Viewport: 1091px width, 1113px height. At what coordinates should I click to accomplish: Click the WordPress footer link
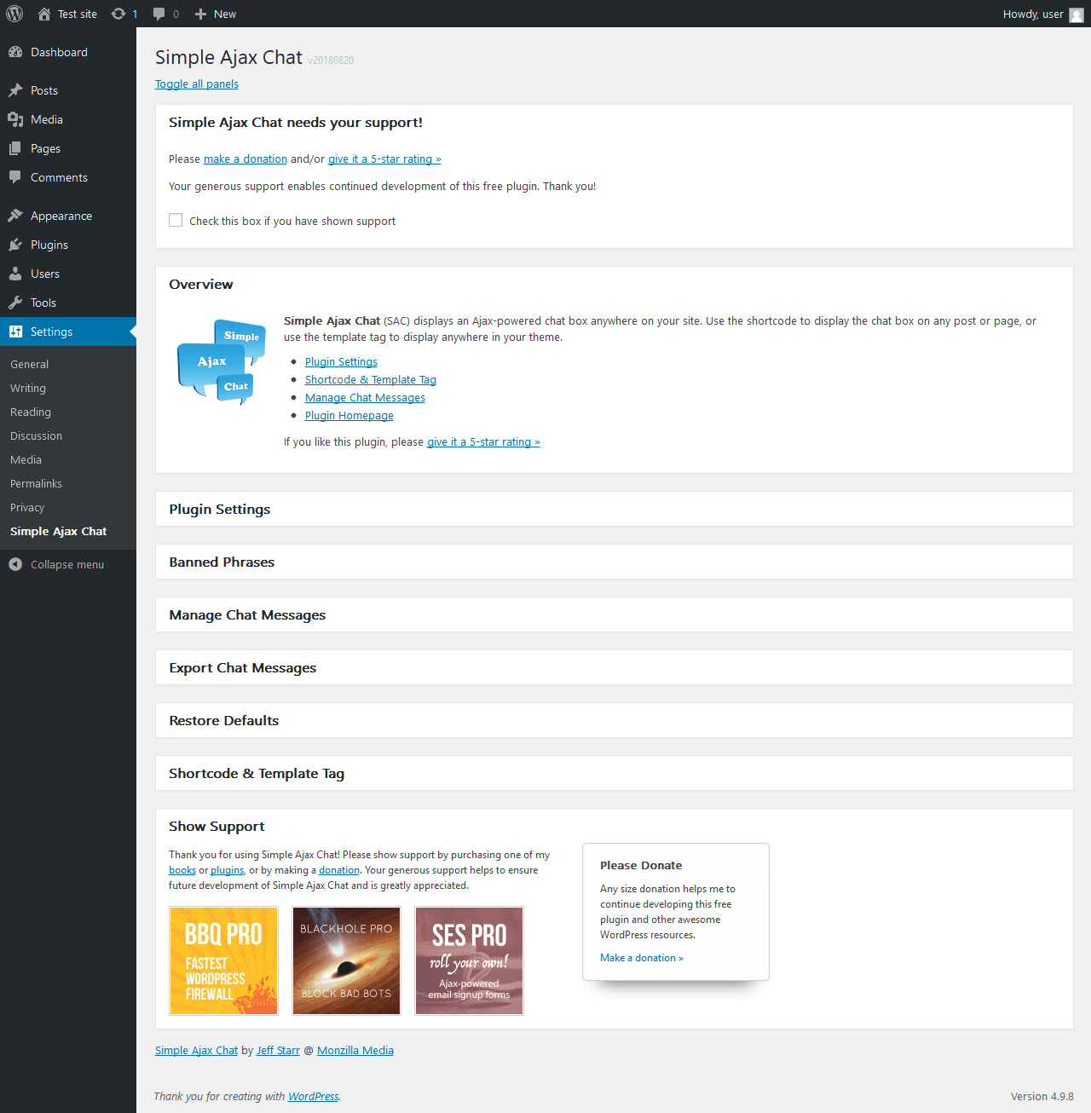tap(313, 1096)
